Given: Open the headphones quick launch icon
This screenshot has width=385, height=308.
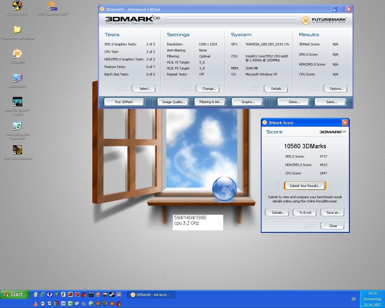Looking at the screenshot, I should coord(119,294).
